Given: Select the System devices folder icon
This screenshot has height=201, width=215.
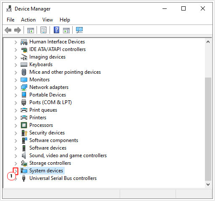Looking at the screenshot, I should (24, 171).
